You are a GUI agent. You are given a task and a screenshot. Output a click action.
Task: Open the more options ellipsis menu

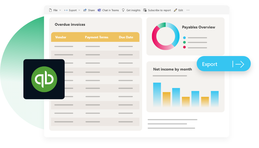[188, 10]
